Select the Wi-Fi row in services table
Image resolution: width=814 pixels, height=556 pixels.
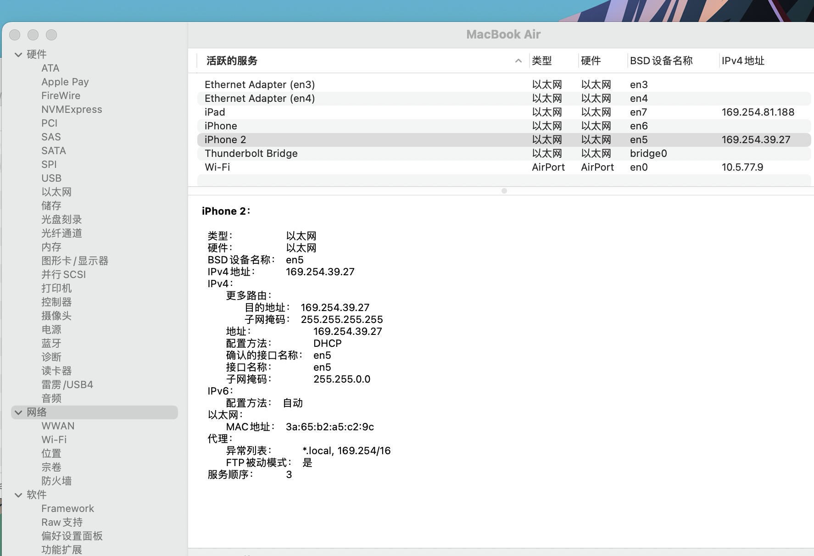tap(217, 167)
